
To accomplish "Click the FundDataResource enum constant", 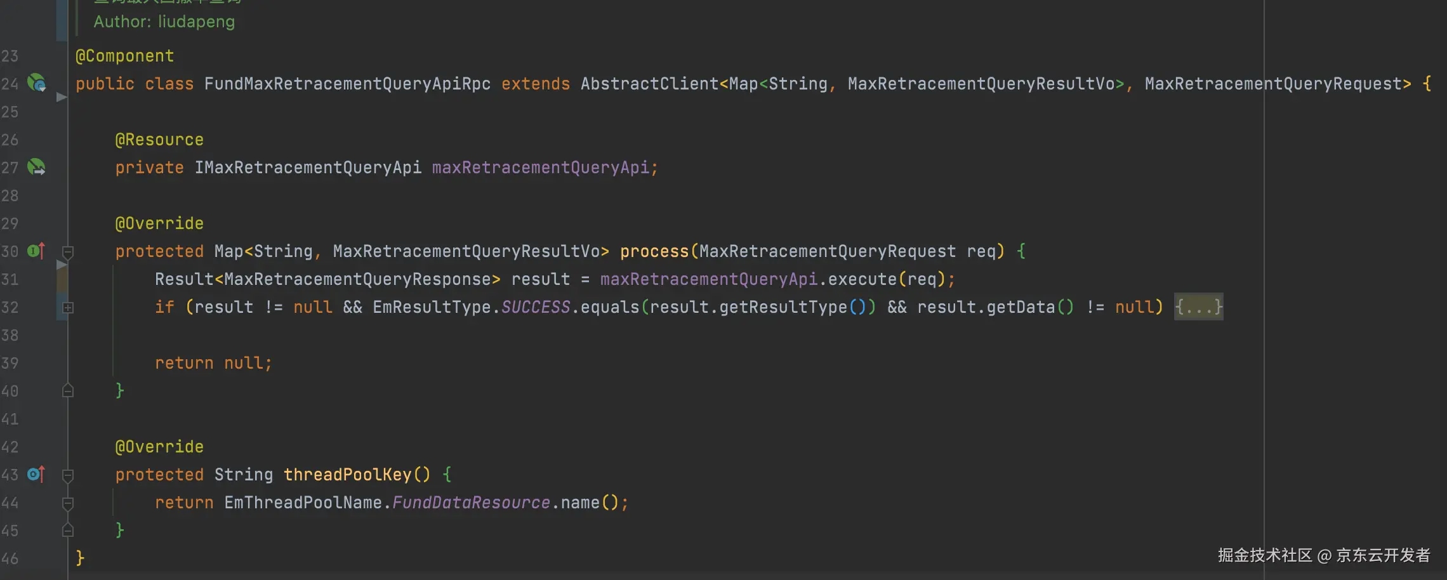I will tap(471, 503).
